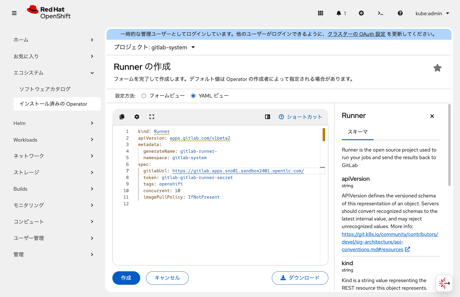Viewport: 460px width, 297px height.
Task: Click the token gitlab-gitlab-runner-secret value
Action: click(x=197, y=178)
